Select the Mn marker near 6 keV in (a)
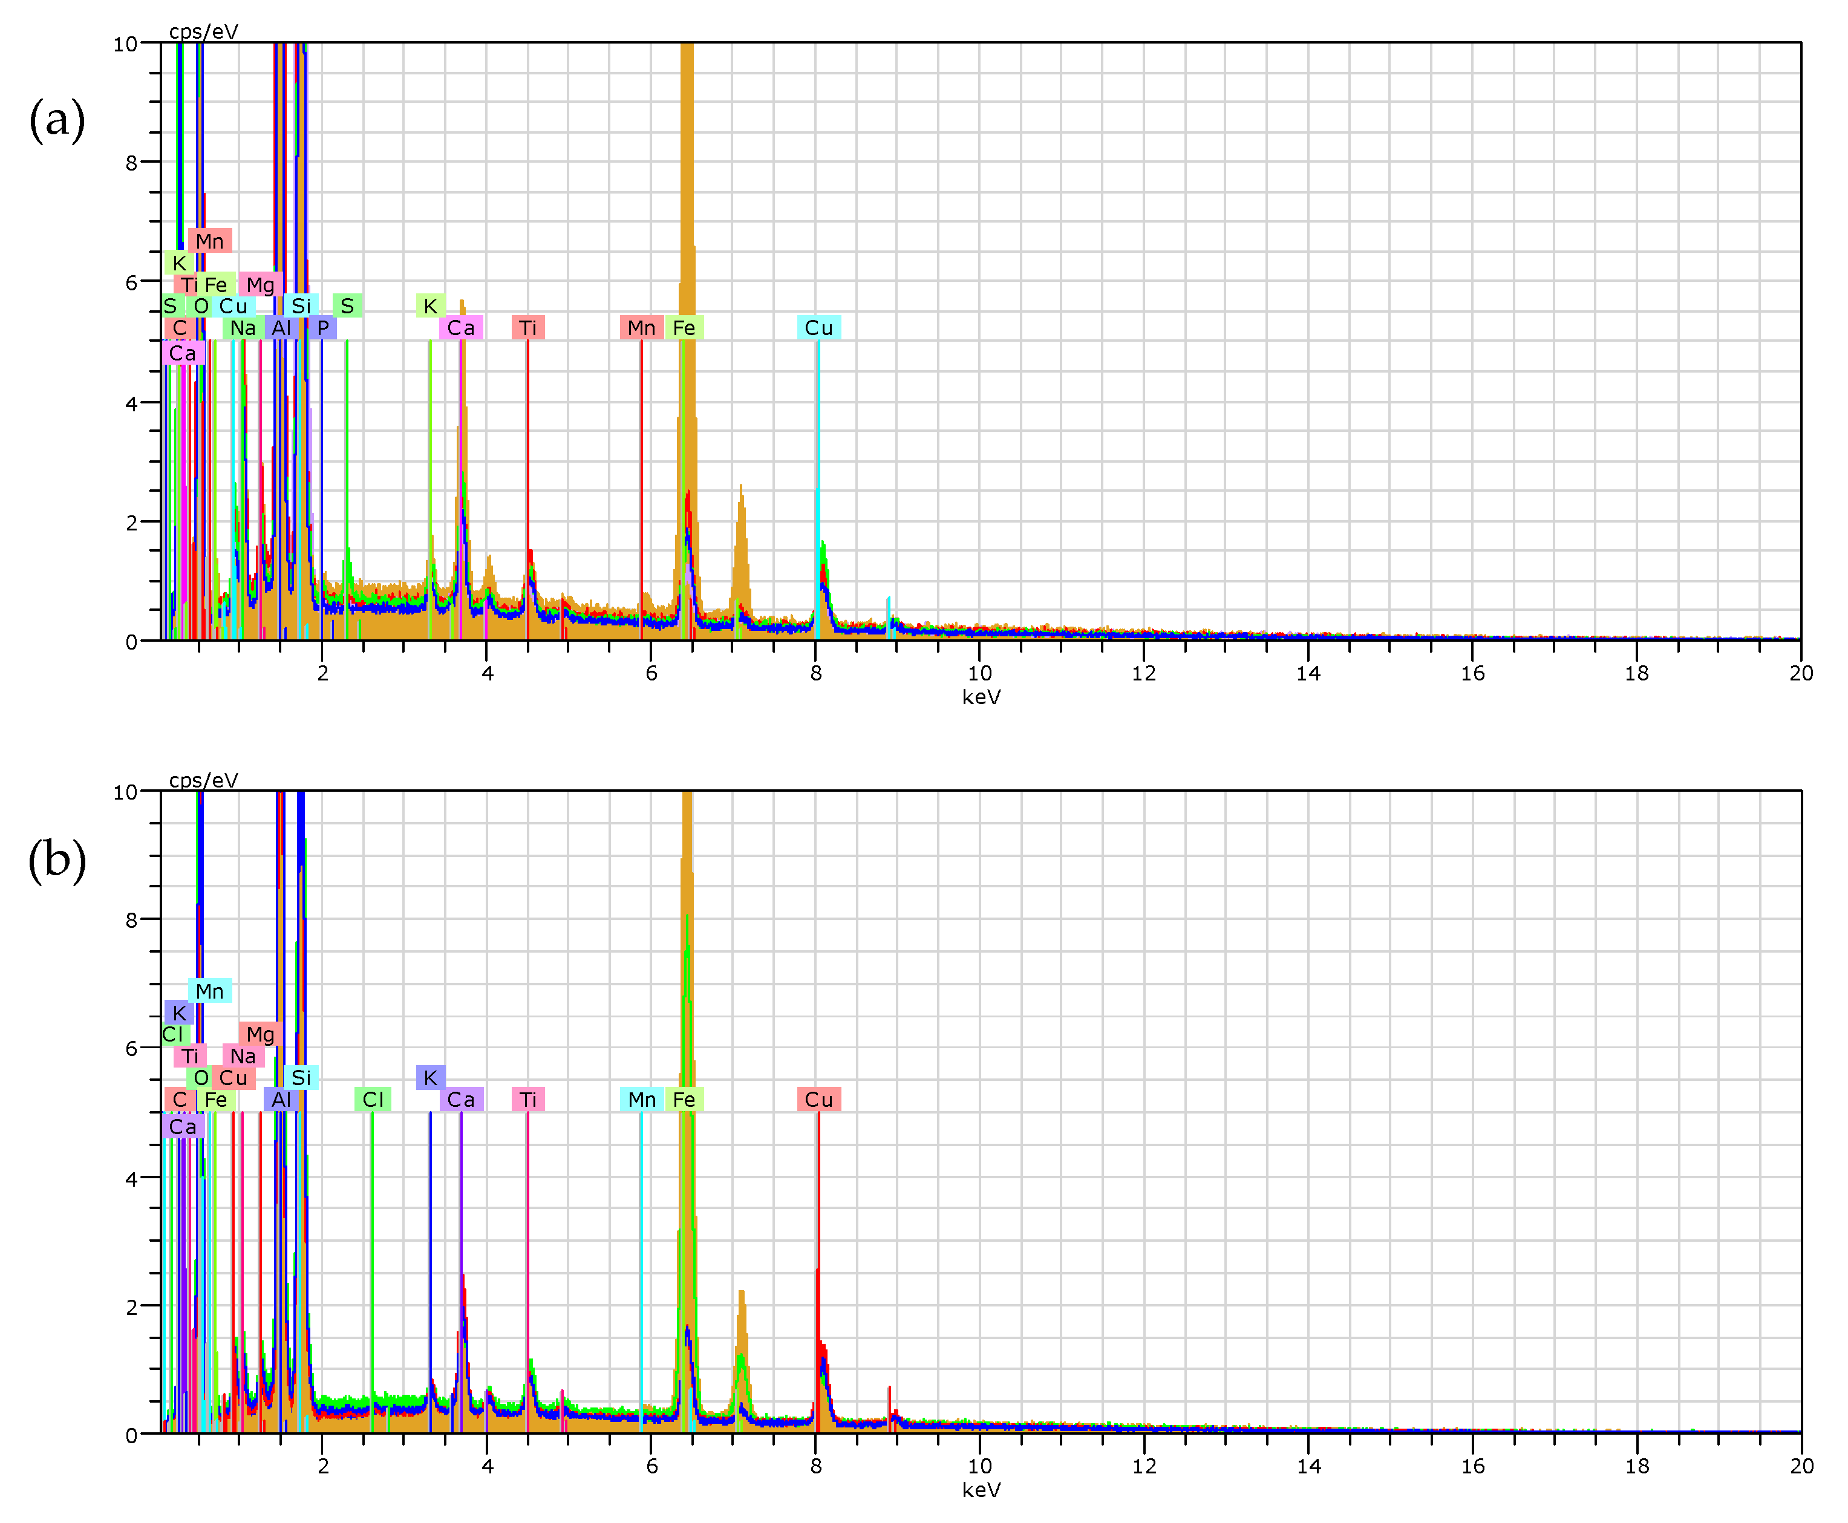This screenshot has width=1848, height=1523. click(x=641, y=328)
